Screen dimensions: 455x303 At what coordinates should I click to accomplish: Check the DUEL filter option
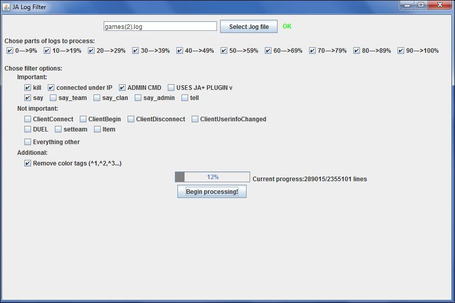tap(27, 129)
